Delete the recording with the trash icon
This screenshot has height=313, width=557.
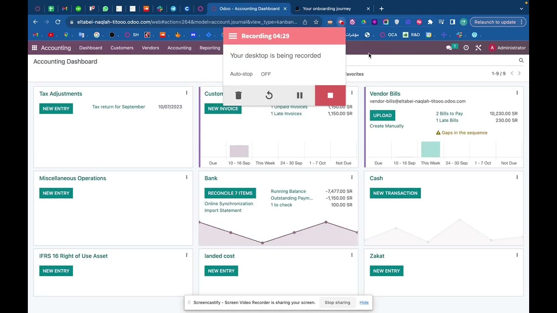(238, 95)
